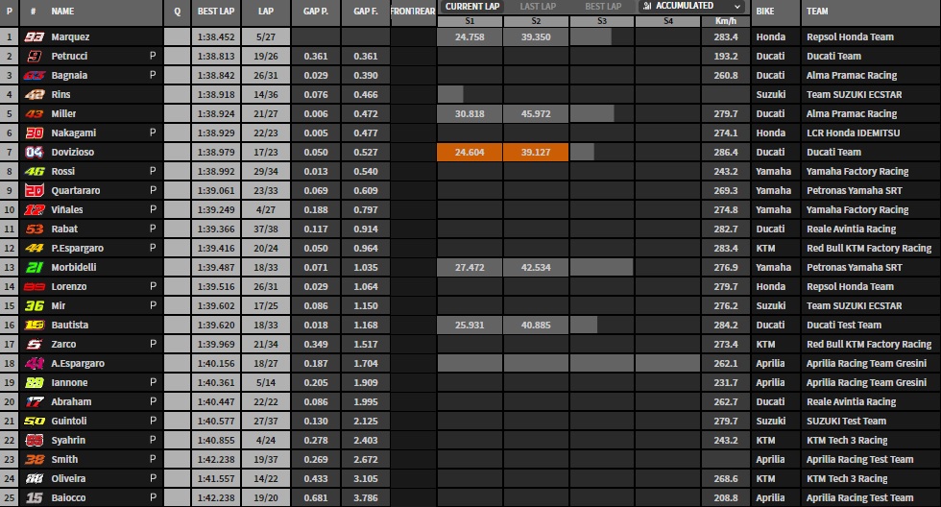Click the Q column header
Screen dimensions: 941x507
177,12
